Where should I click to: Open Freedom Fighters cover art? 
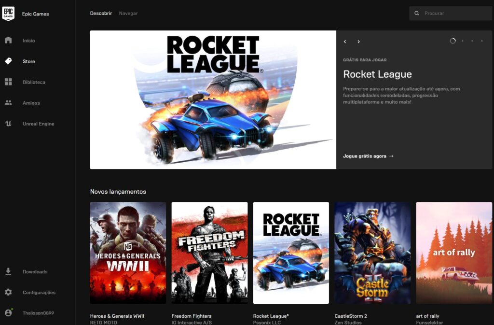(209, 253)
